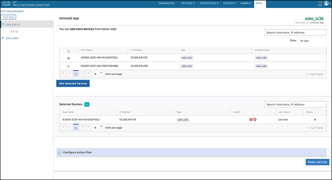Click edm_ic3k tag for device 10.228.219.239
This screenshot has height=180, width=332.
coord(187,66)
